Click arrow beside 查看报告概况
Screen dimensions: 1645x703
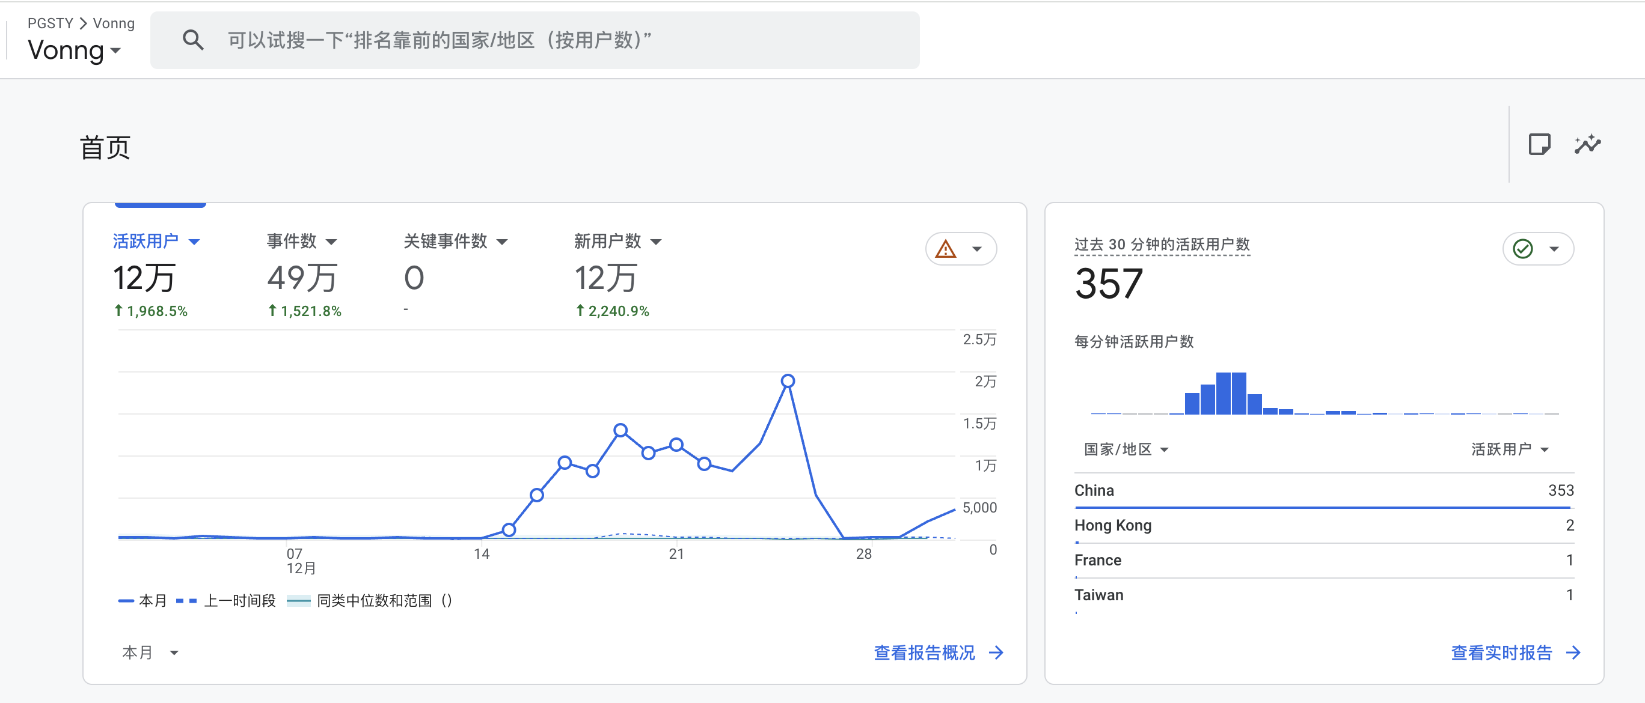click(996, 653)
